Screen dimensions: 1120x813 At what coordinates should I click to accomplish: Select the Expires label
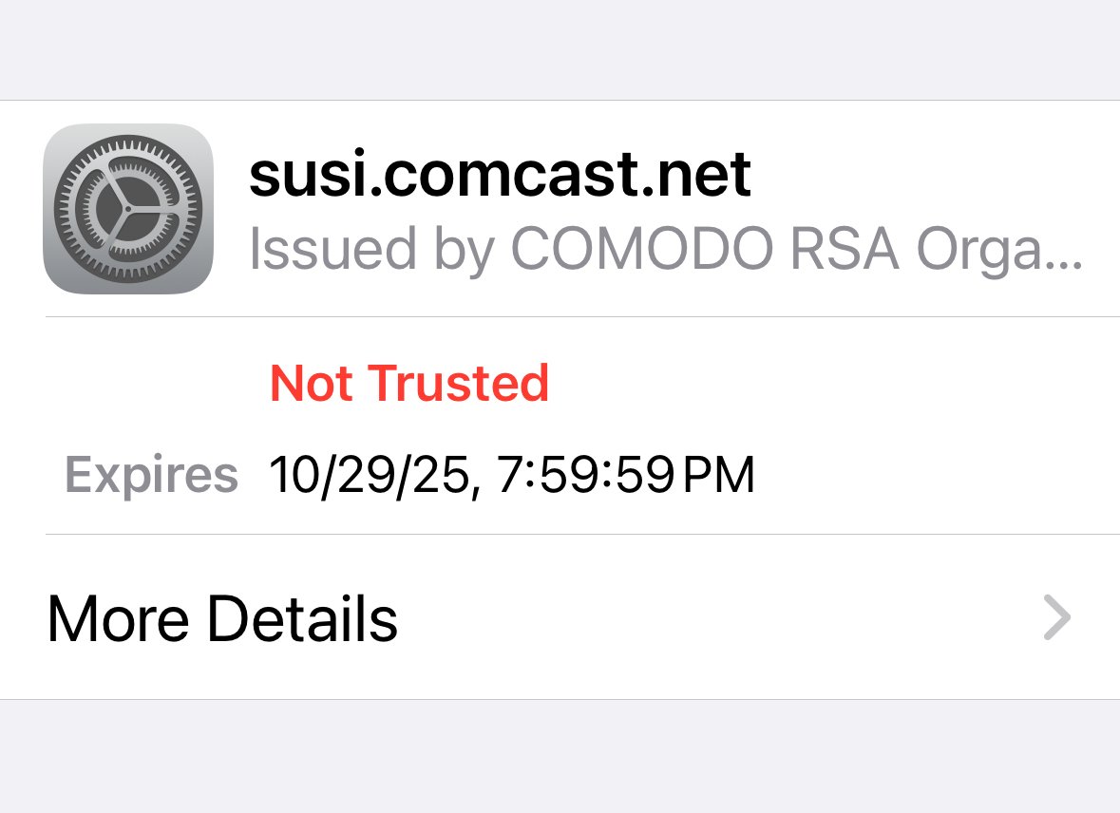click(x=151, y=476)
